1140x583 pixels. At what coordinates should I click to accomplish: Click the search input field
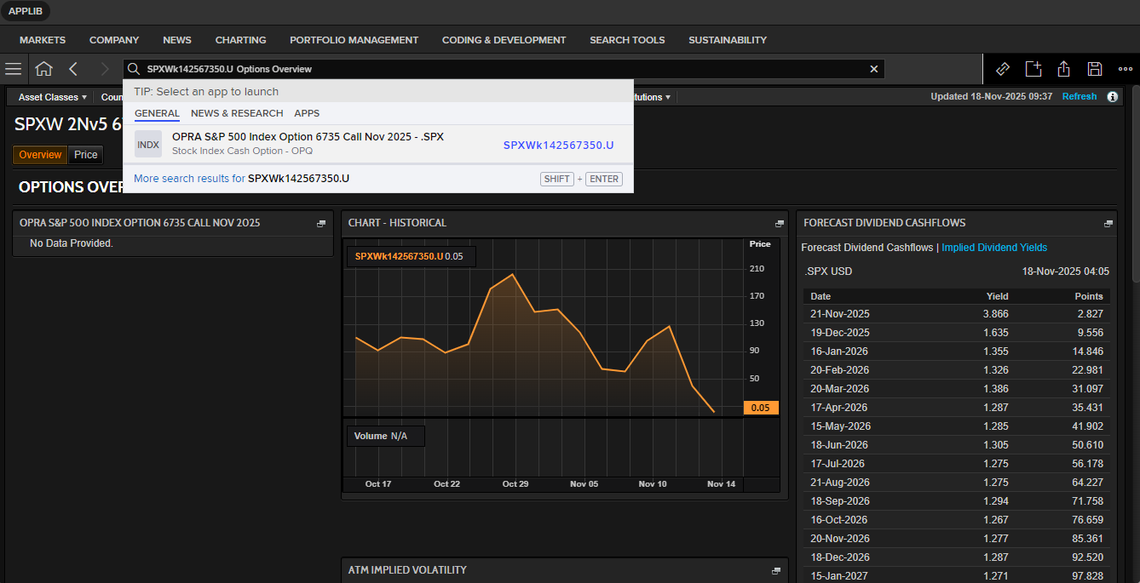[503, 69]
